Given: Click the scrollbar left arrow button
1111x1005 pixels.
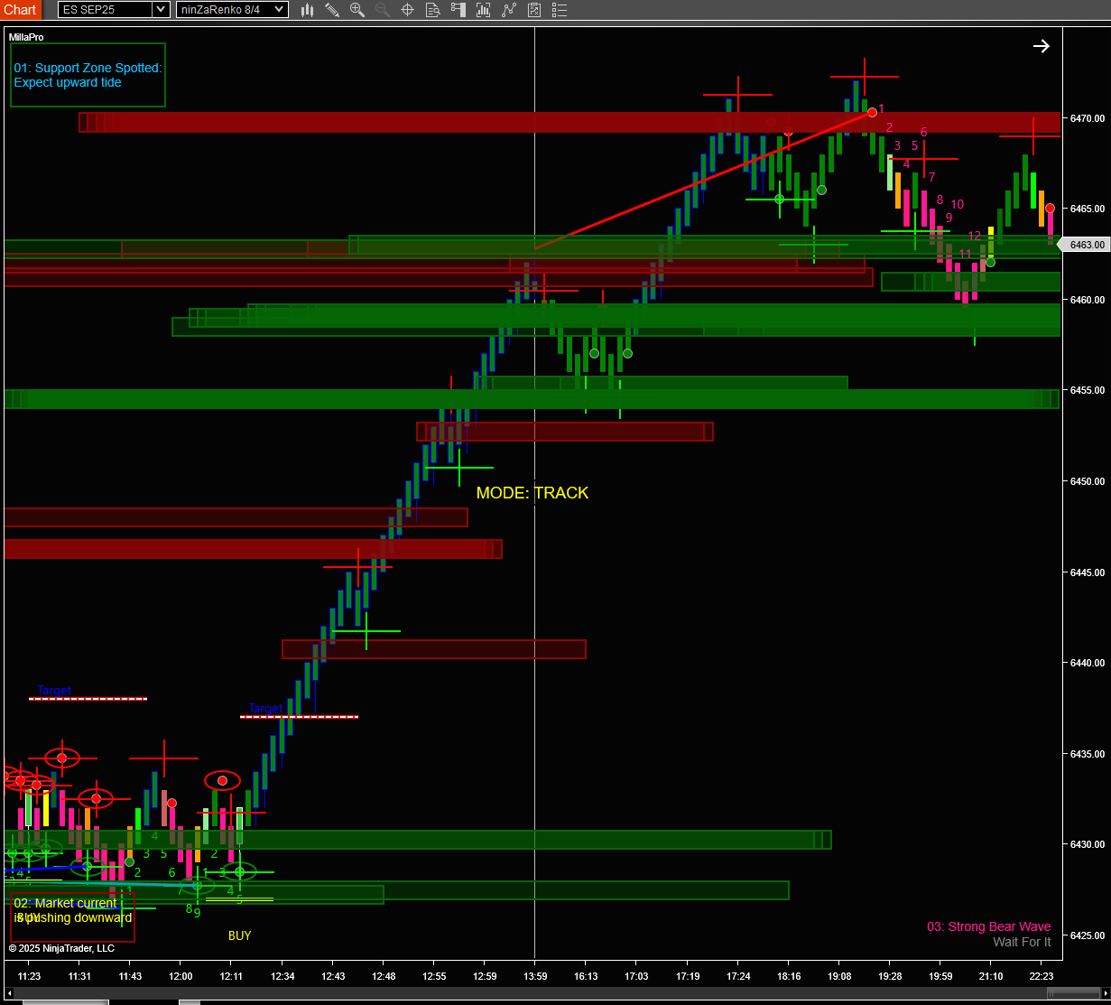Looking at the screenshot, I should [9, 994].
